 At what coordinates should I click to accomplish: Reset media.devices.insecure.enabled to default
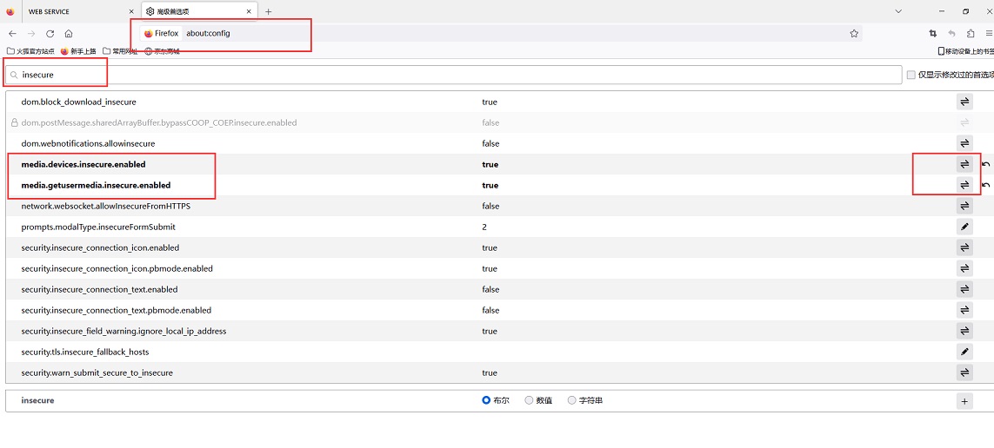986,164
